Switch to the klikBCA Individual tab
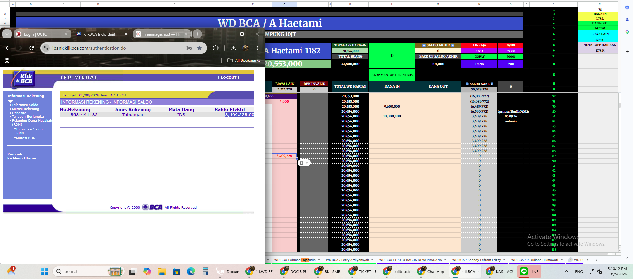The width and height of the screenshot is (633, 279). pyautogui.click(x=102, y=34)
